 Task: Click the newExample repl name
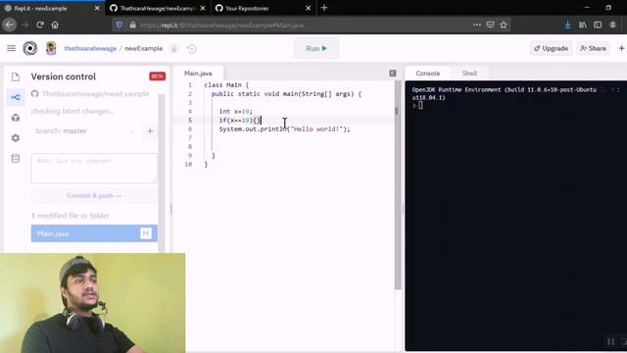tap(144, 48)
